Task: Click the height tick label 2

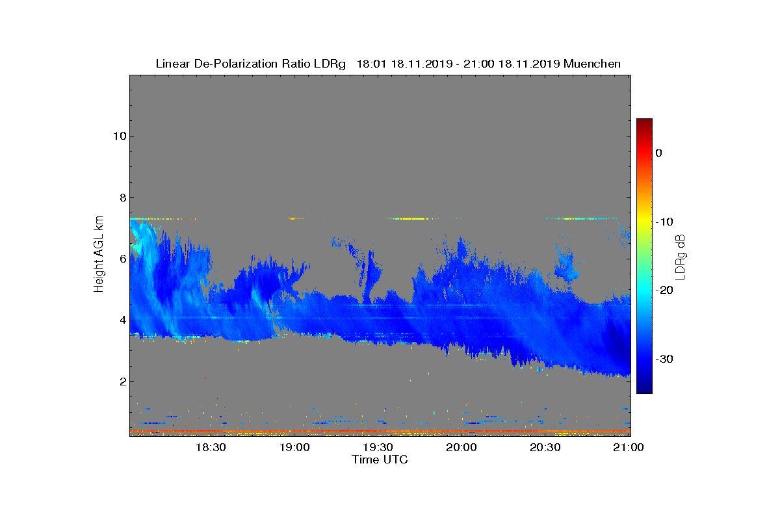Action: [x=122, y=381]
